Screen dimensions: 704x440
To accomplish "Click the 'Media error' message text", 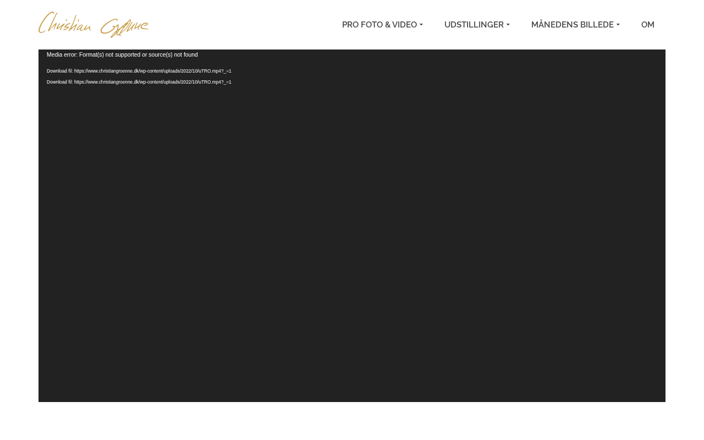I will point(122,54).
